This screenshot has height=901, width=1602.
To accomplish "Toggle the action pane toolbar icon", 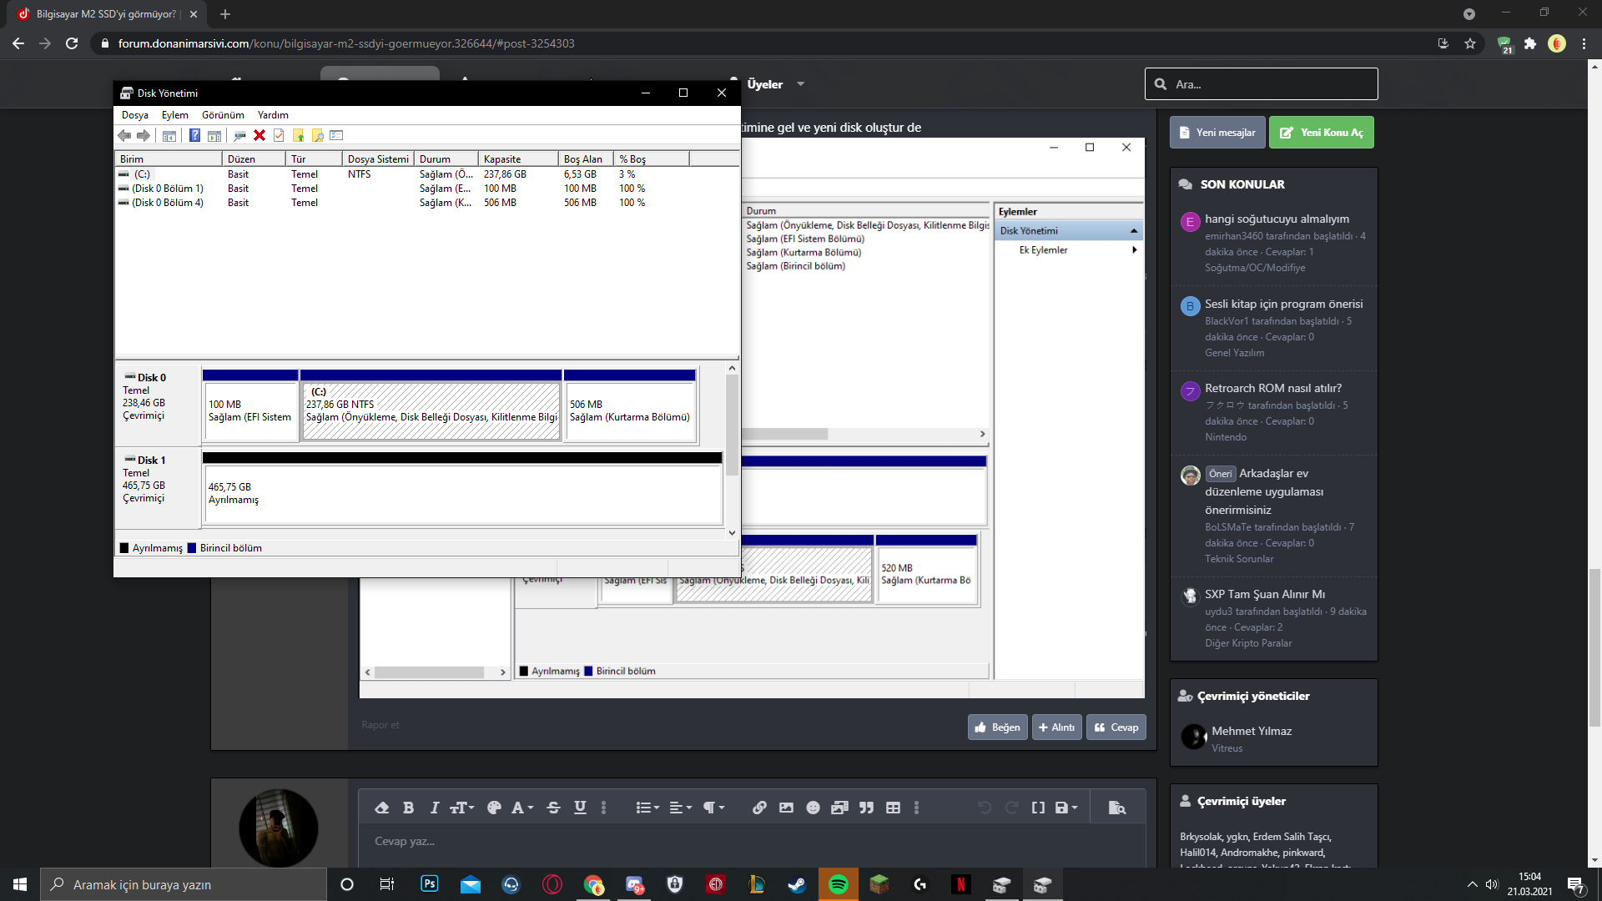I will coord(214,135).
